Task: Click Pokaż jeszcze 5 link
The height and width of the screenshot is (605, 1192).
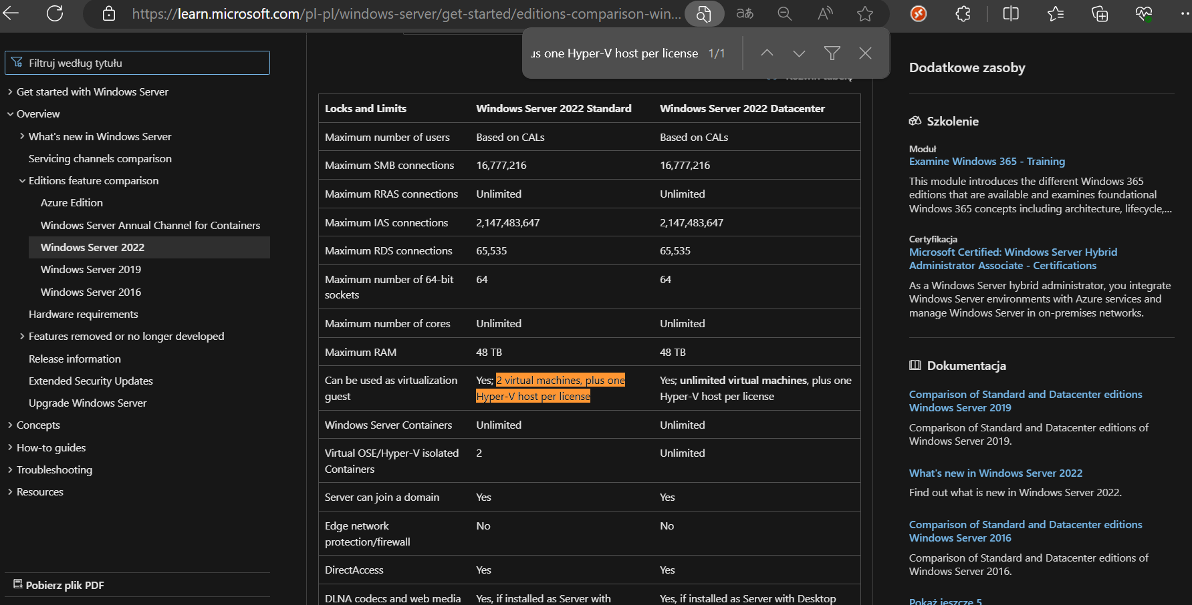Action: 945,601
